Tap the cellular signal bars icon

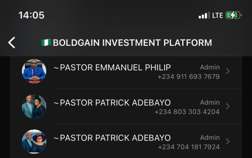tap(204, 15)
